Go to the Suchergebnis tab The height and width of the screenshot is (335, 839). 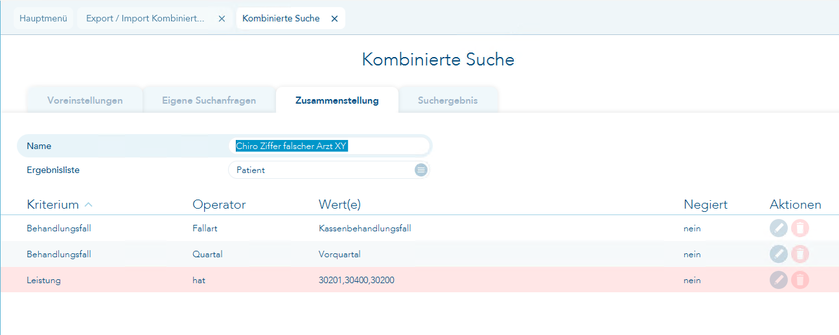pyautogui.click(x=448, y=100)
